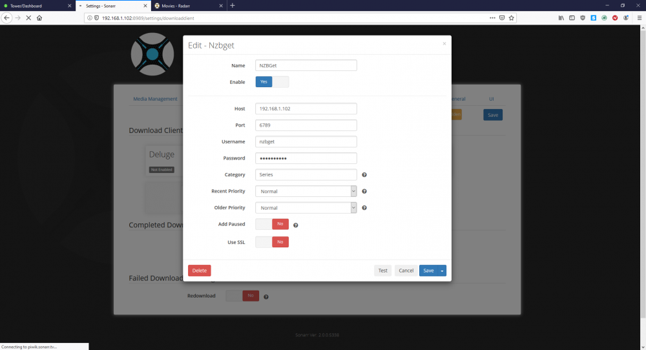Expand the Save button dropdown arrow

click(x=442, y=271)
